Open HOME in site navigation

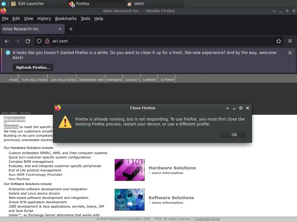[x=13, y=80]
